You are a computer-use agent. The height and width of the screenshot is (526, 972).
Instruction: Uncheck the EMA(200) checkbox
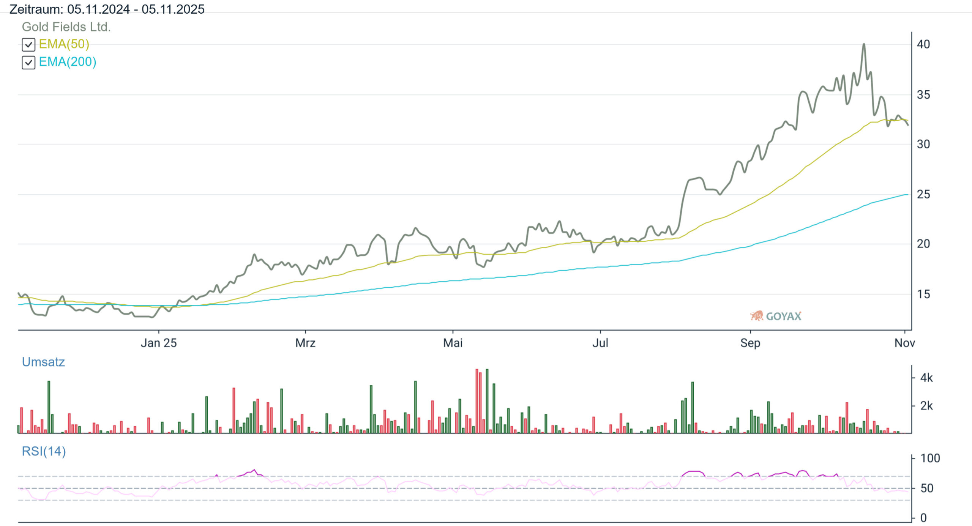(28, 63)
